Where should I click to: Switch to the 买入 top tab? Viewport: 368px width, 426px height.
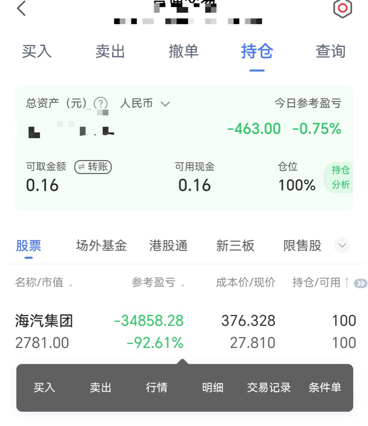[37, 51]
